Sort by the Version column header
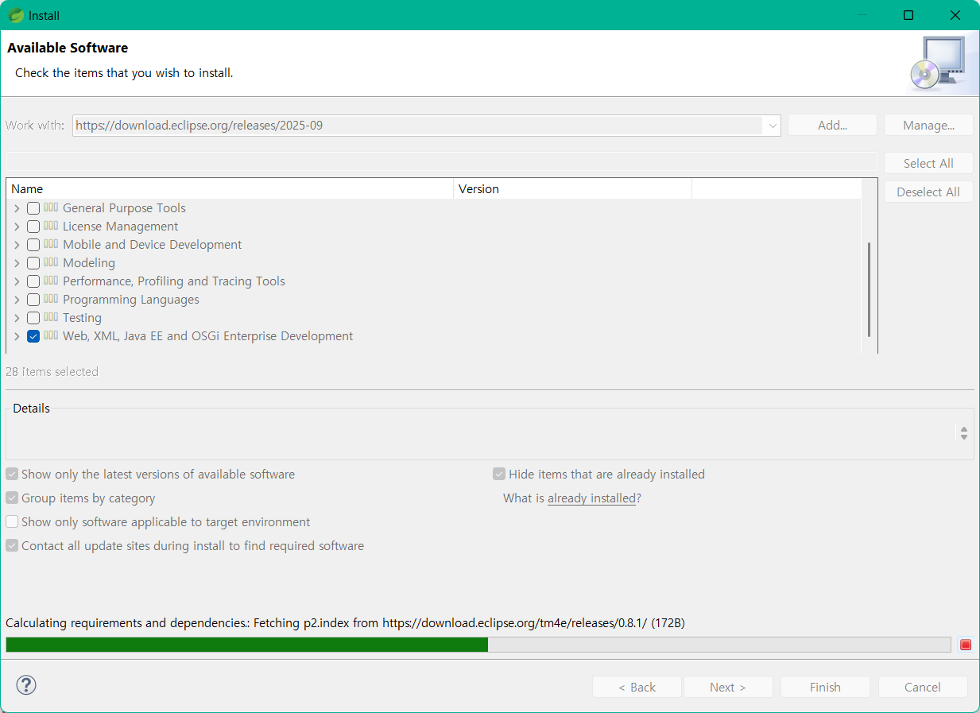980x713 pixels. click(x=572, y=189)
